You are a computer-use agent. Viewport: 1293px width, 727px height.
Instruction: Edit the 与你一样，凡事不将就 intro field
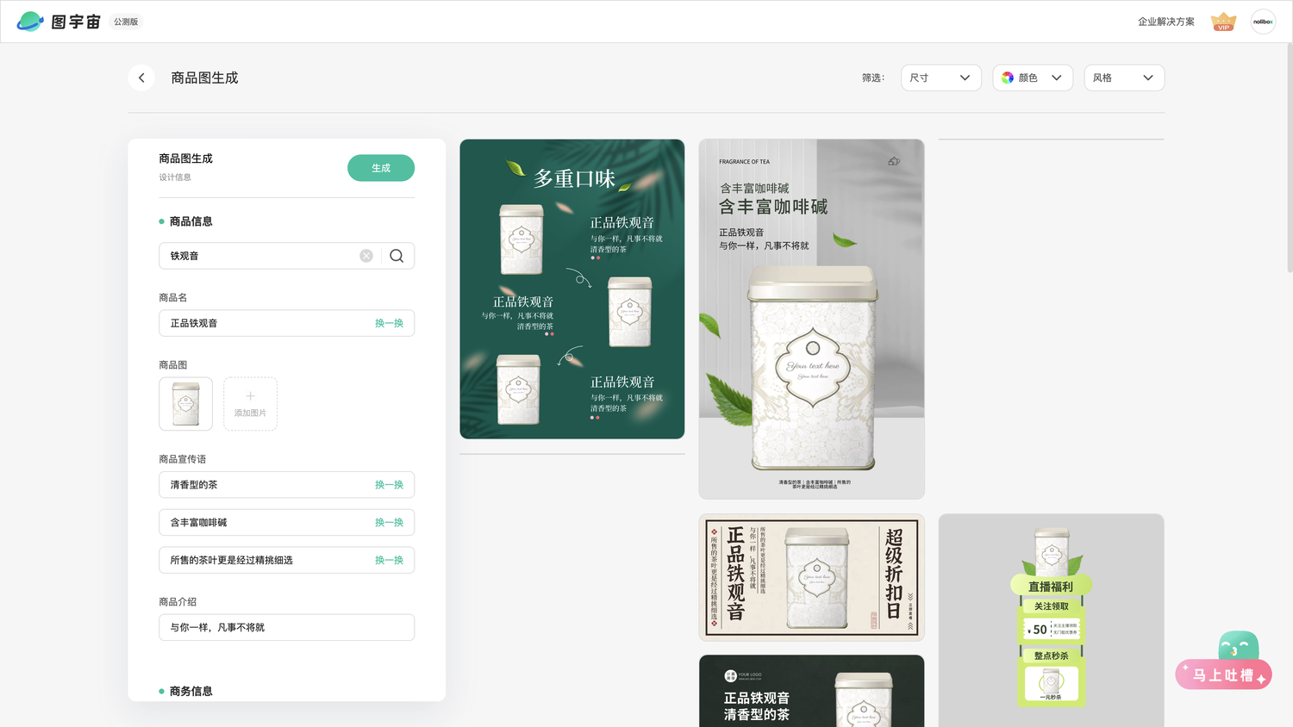click(286, 627)
